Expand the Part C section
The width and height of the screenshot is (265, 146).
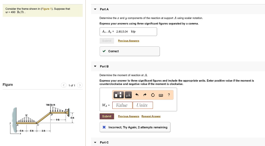pyautogui.click(x=95, y=142)
